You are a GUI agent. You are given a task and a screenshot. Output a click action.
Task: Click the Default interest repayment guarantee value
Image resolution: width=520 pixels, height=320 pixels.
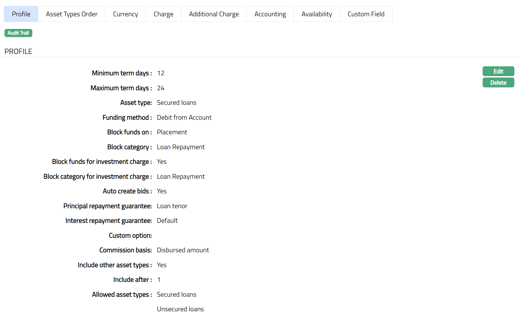(x=167, y=221)
